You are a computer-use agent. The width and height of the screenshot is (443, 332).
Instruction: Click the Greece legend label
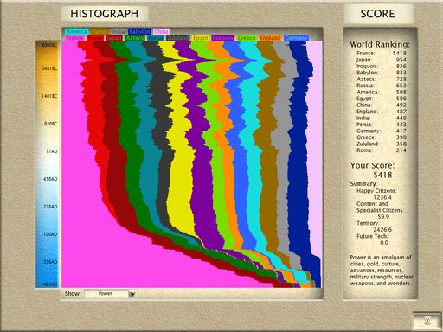point(247,38)
